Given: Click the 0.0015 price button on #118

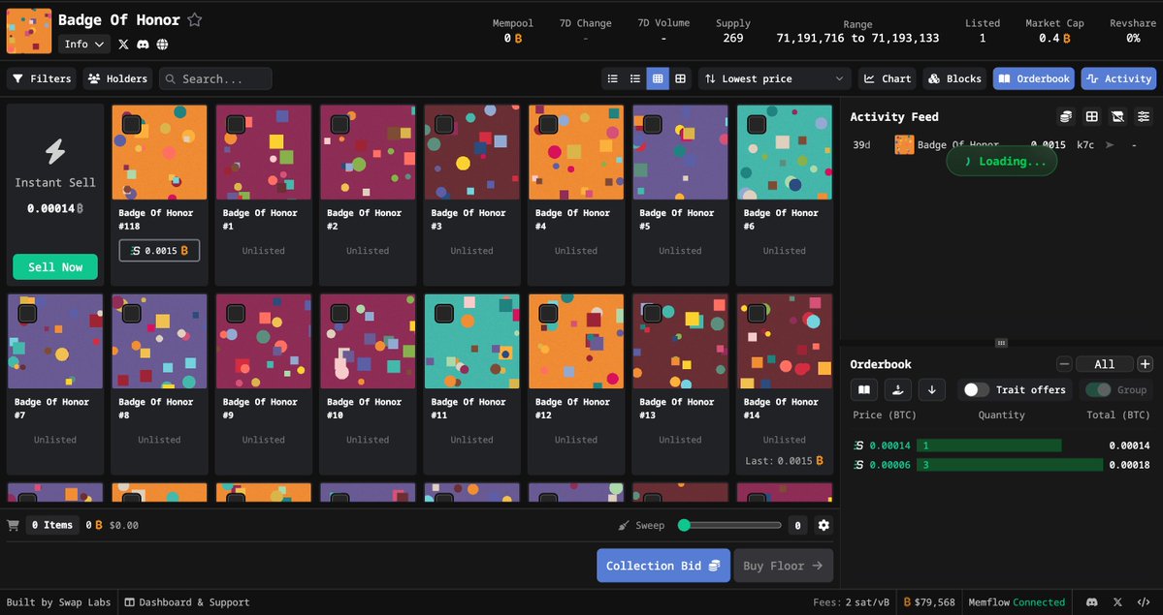Looking at the screenshot, I should pos(159,251).
